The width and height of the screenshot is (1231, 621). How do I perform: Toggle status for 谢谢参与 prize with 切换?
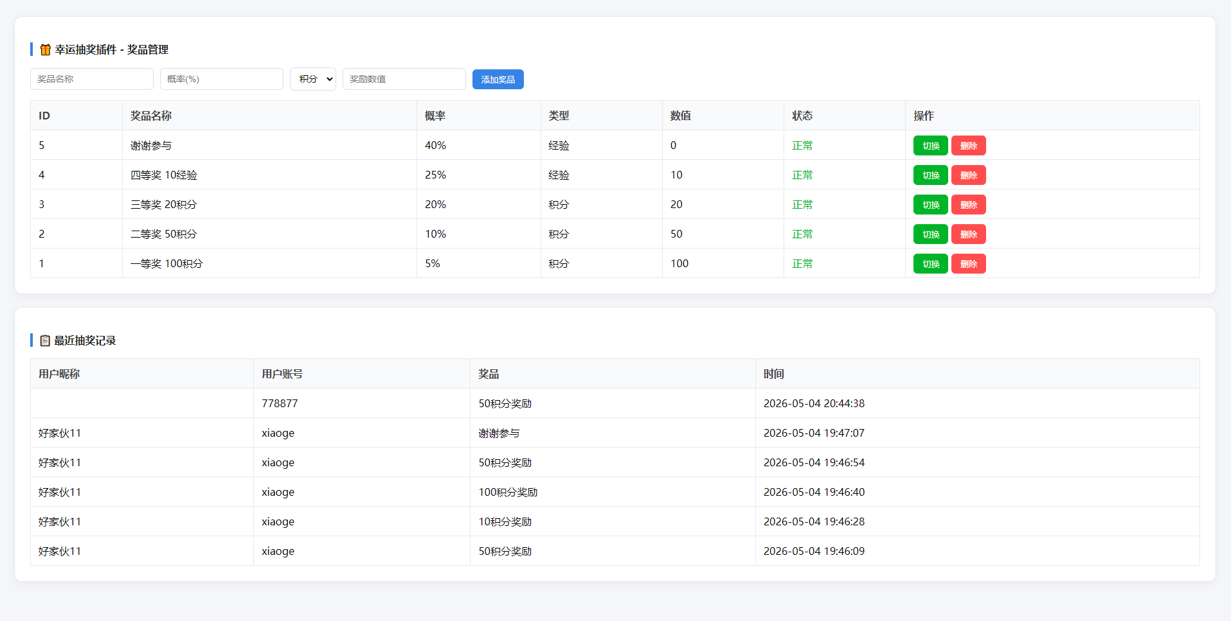[x=931, y=146]
